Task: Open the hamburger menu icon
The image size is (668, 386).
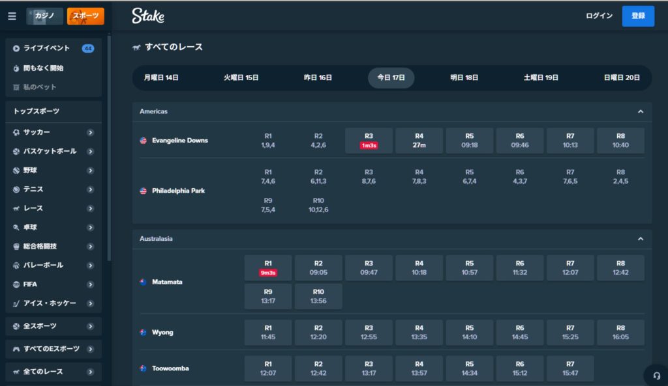Action: [12, 16]
